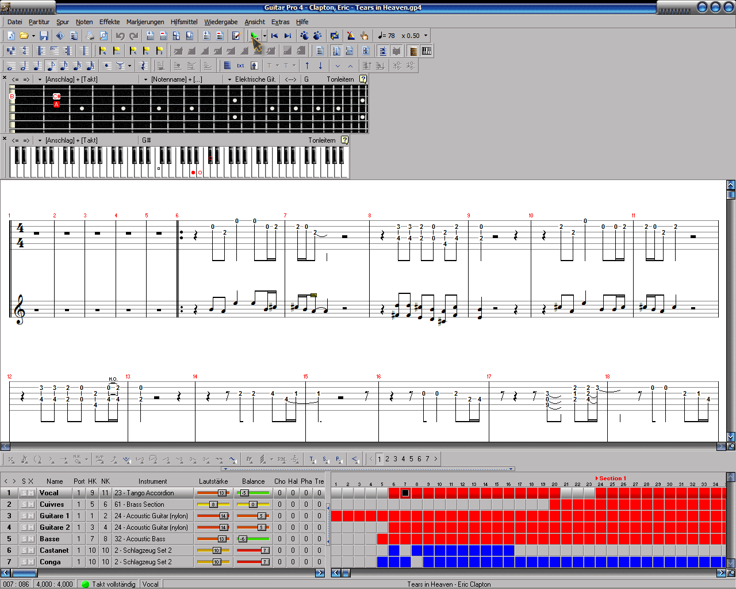Adjust the Basse Balance slider
736x589 pixels.
pos(253,539)
